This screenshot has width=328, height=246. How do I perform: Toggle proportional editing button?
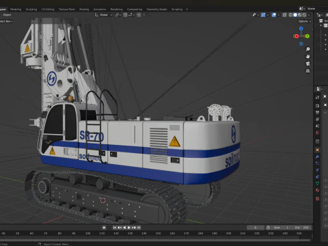tap(139, 15)
